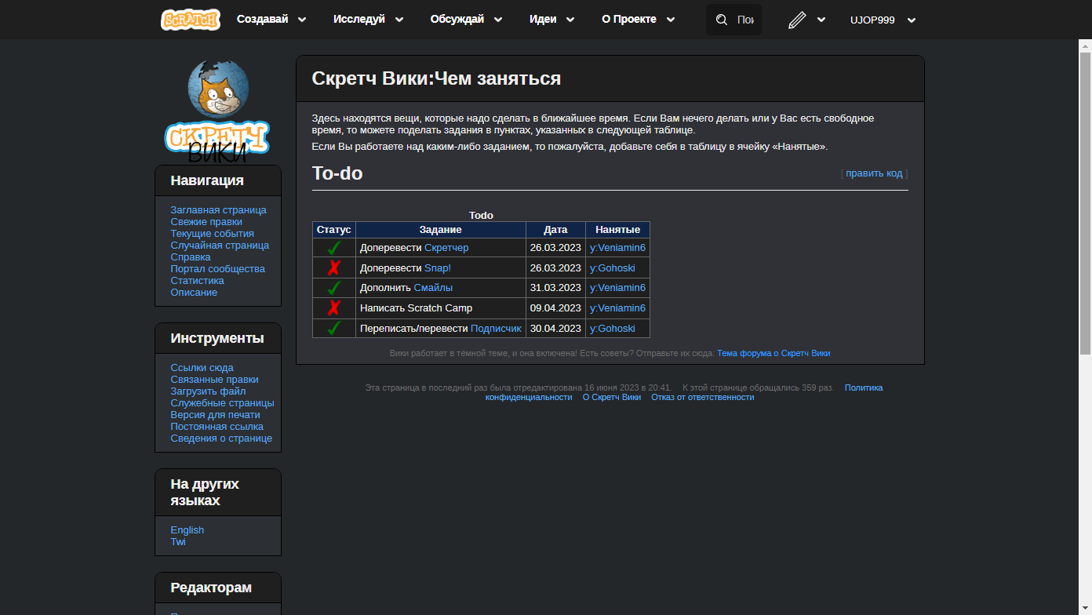
Task: Open the UJOP999 user menu
Action: tap(883, 20)
